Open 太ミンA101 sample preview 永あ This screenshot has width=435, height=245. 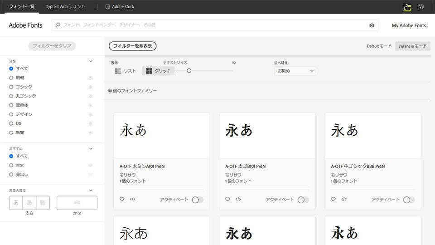click(133, 130)
